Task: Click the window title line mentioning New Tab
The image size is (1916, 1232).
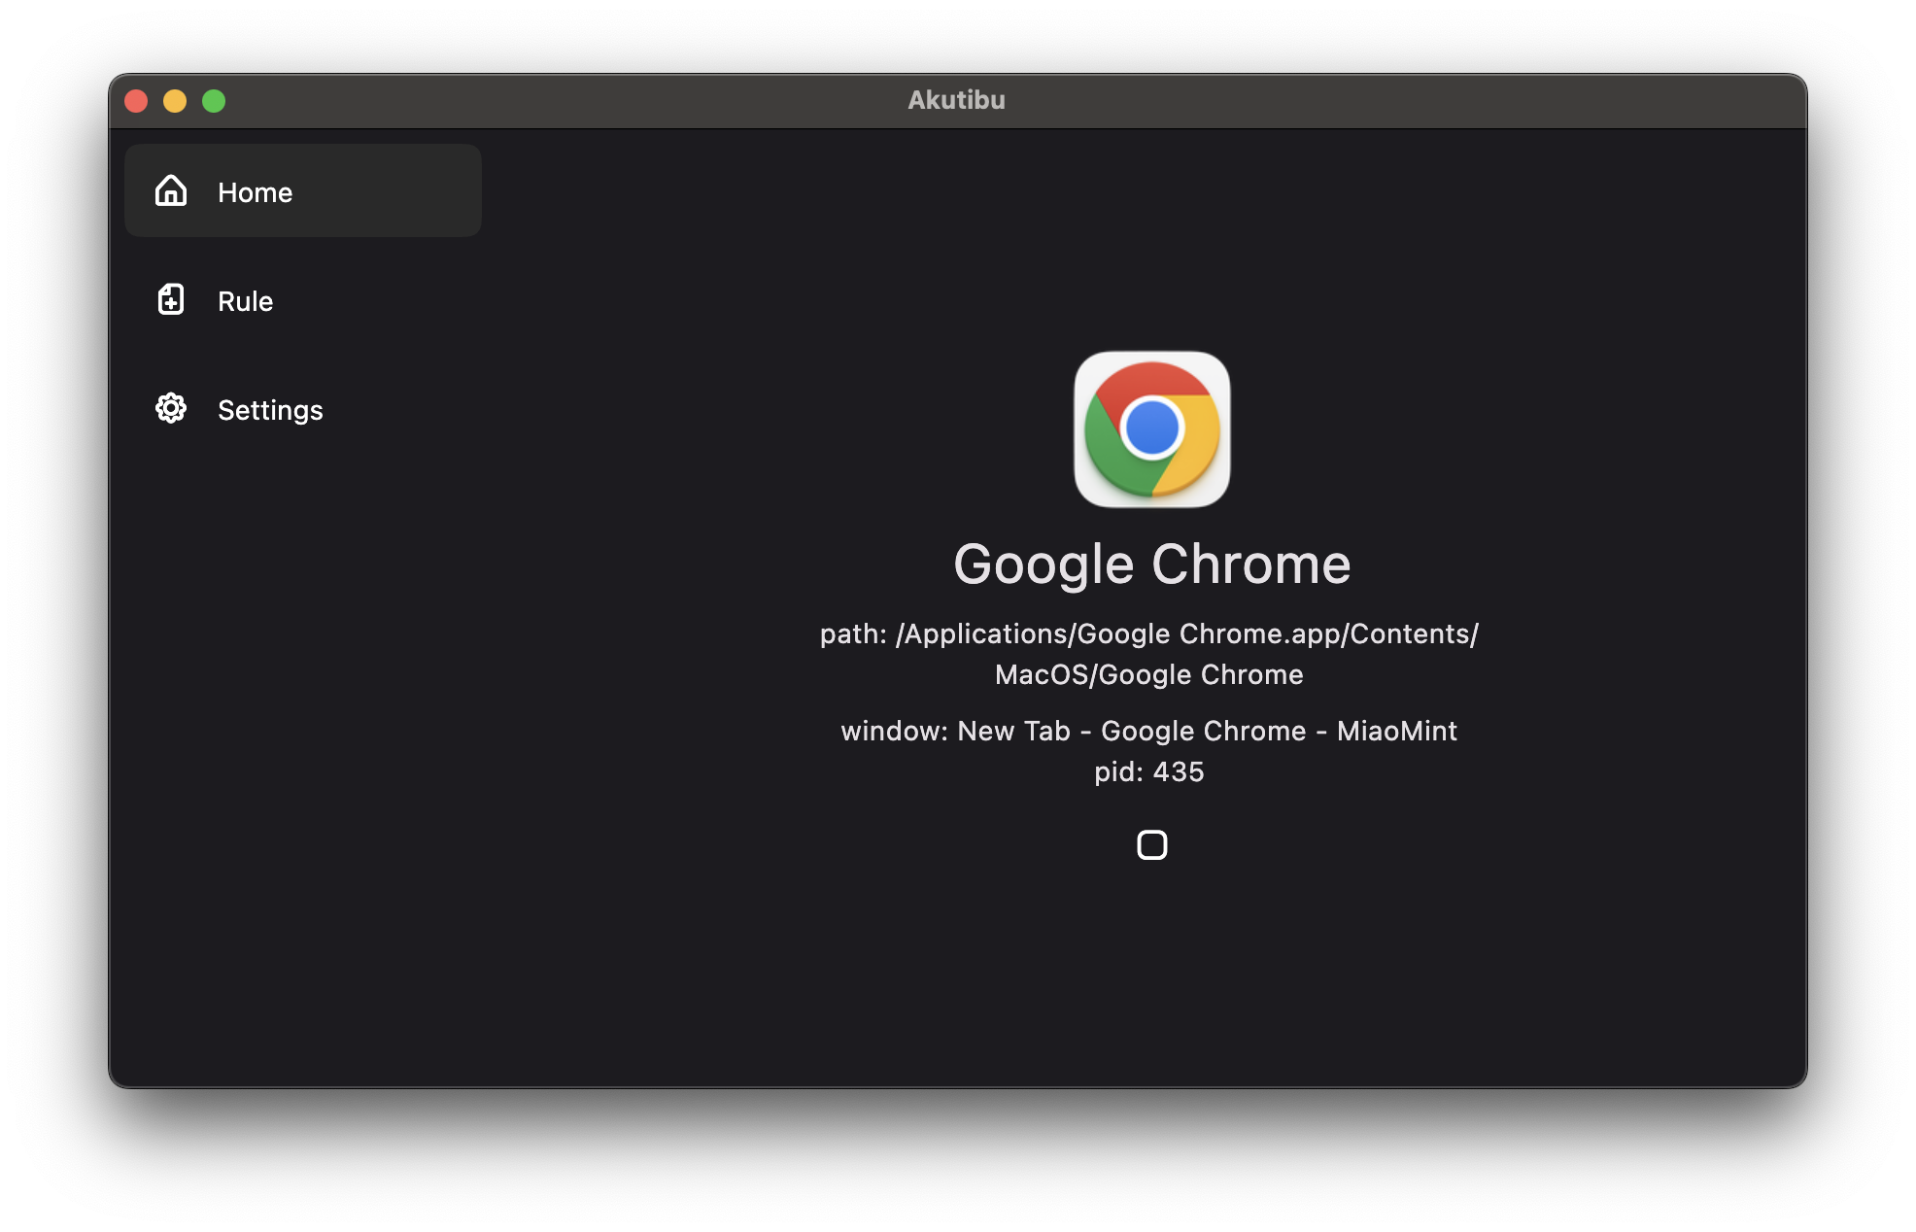Action: point(1148,731)
